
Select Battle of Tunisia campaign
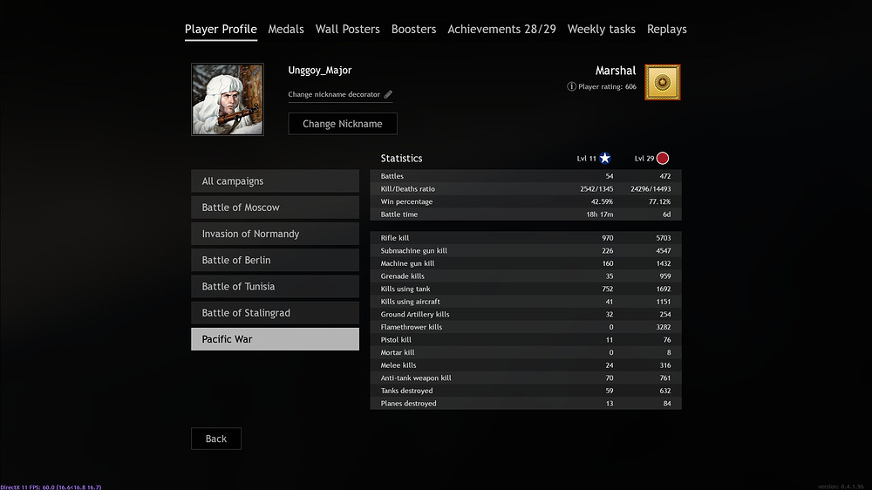pyautogui.click(x=275, y=286)
